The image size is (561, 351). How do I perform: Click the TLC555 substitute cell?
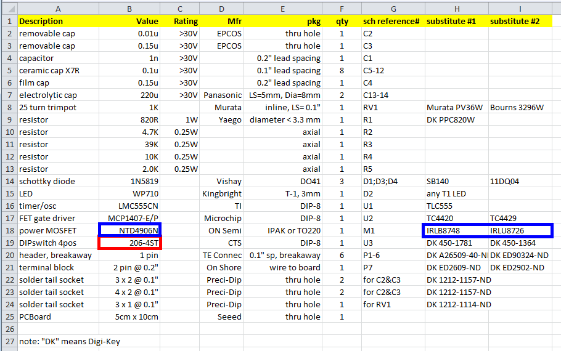457,206
